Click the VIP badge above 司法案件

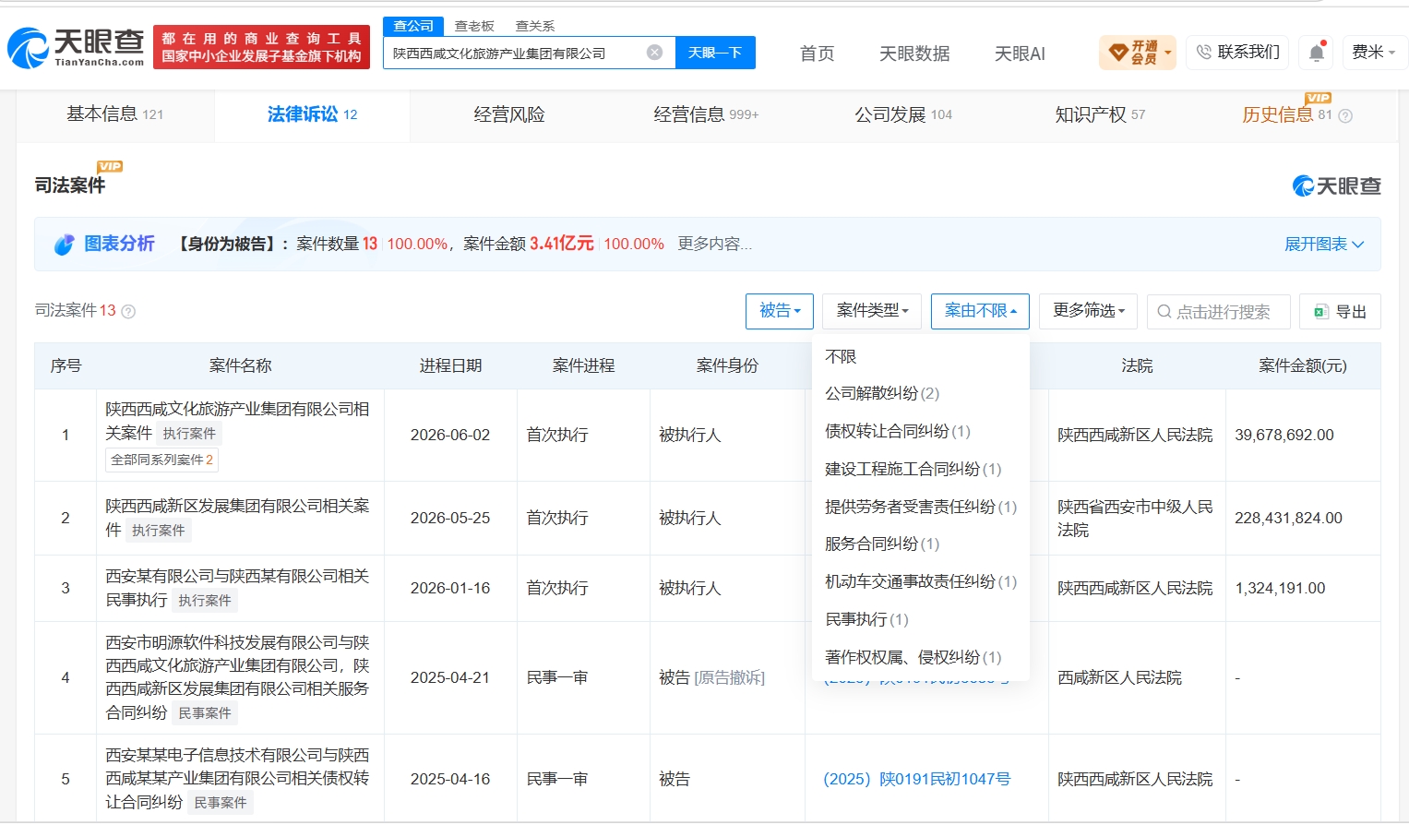[110, 166]
